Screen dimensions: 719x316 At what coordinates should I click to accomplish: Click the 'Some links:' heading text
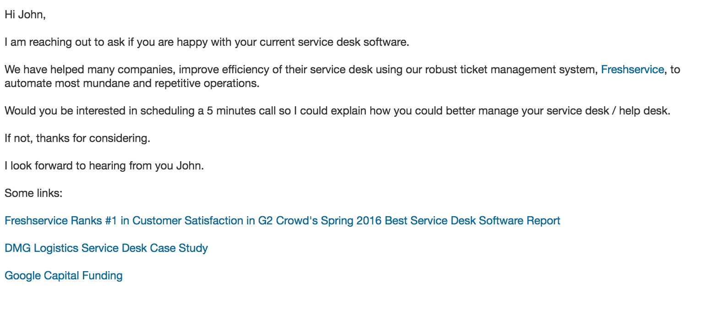click(x=33, y=193)
